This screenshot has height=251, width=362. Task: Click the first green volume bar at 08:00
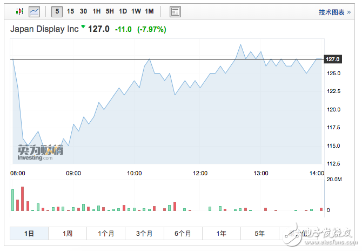tap(13, 200)
